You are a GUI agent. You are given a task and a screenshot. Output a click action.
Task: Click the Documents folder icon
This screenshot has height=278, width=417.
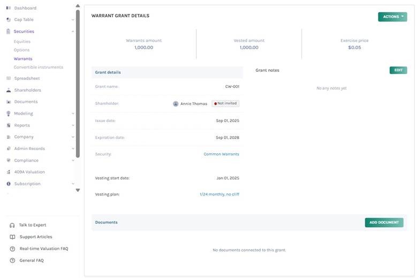click(9, 102)
